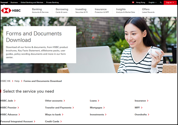Screen dimensions: 178x125
Task: Open the Banking Accounts & Services menu
Action: tap(40, 11)
